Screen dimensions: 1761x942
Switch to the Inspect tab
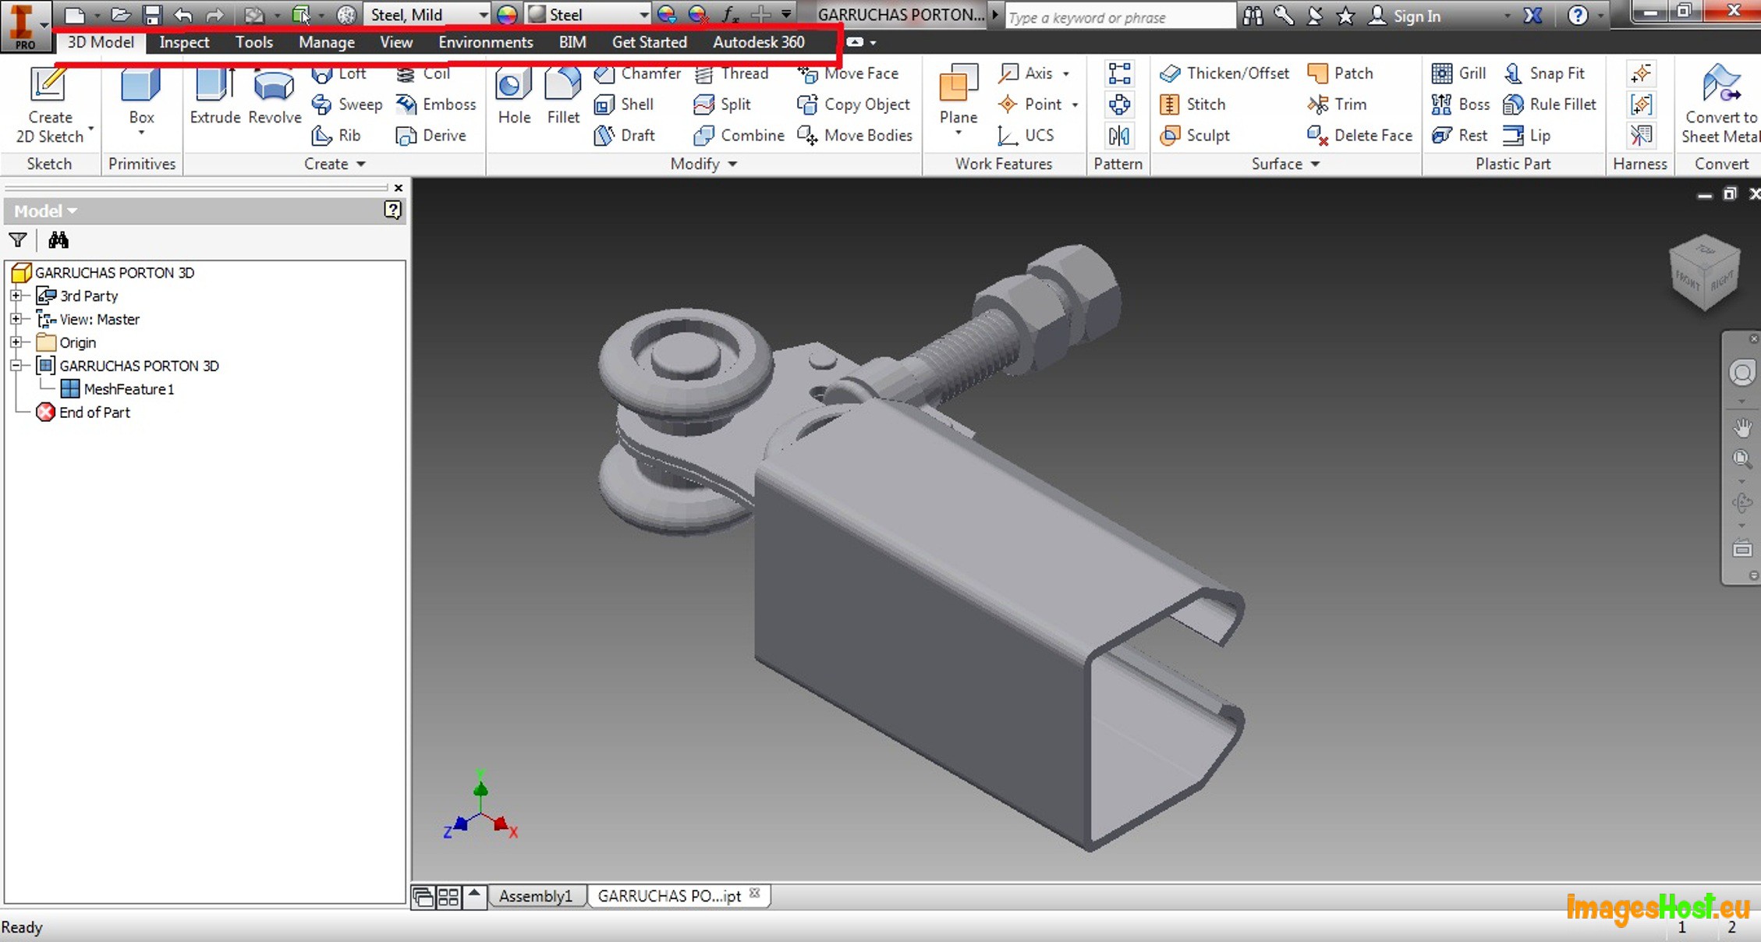point(184,42)
